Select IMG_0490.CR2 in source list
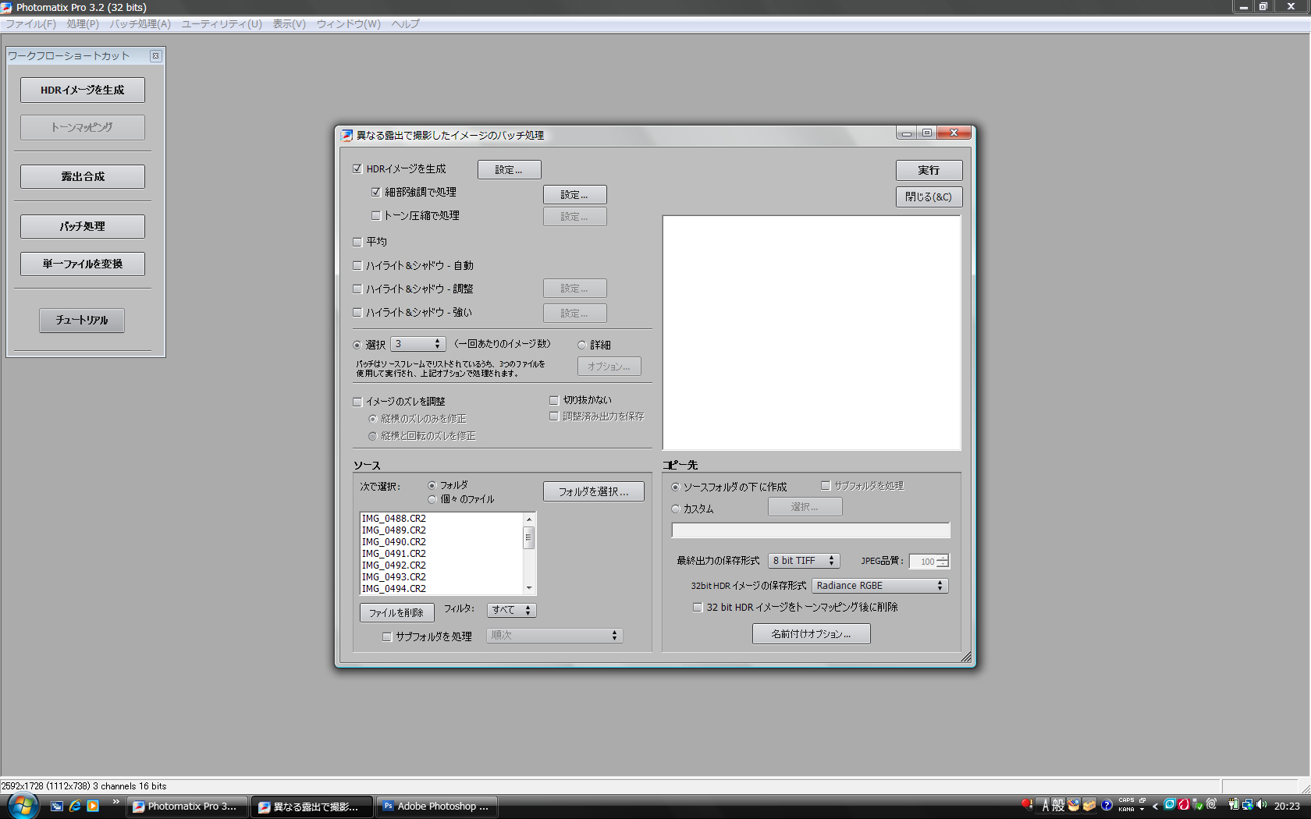 394,542
